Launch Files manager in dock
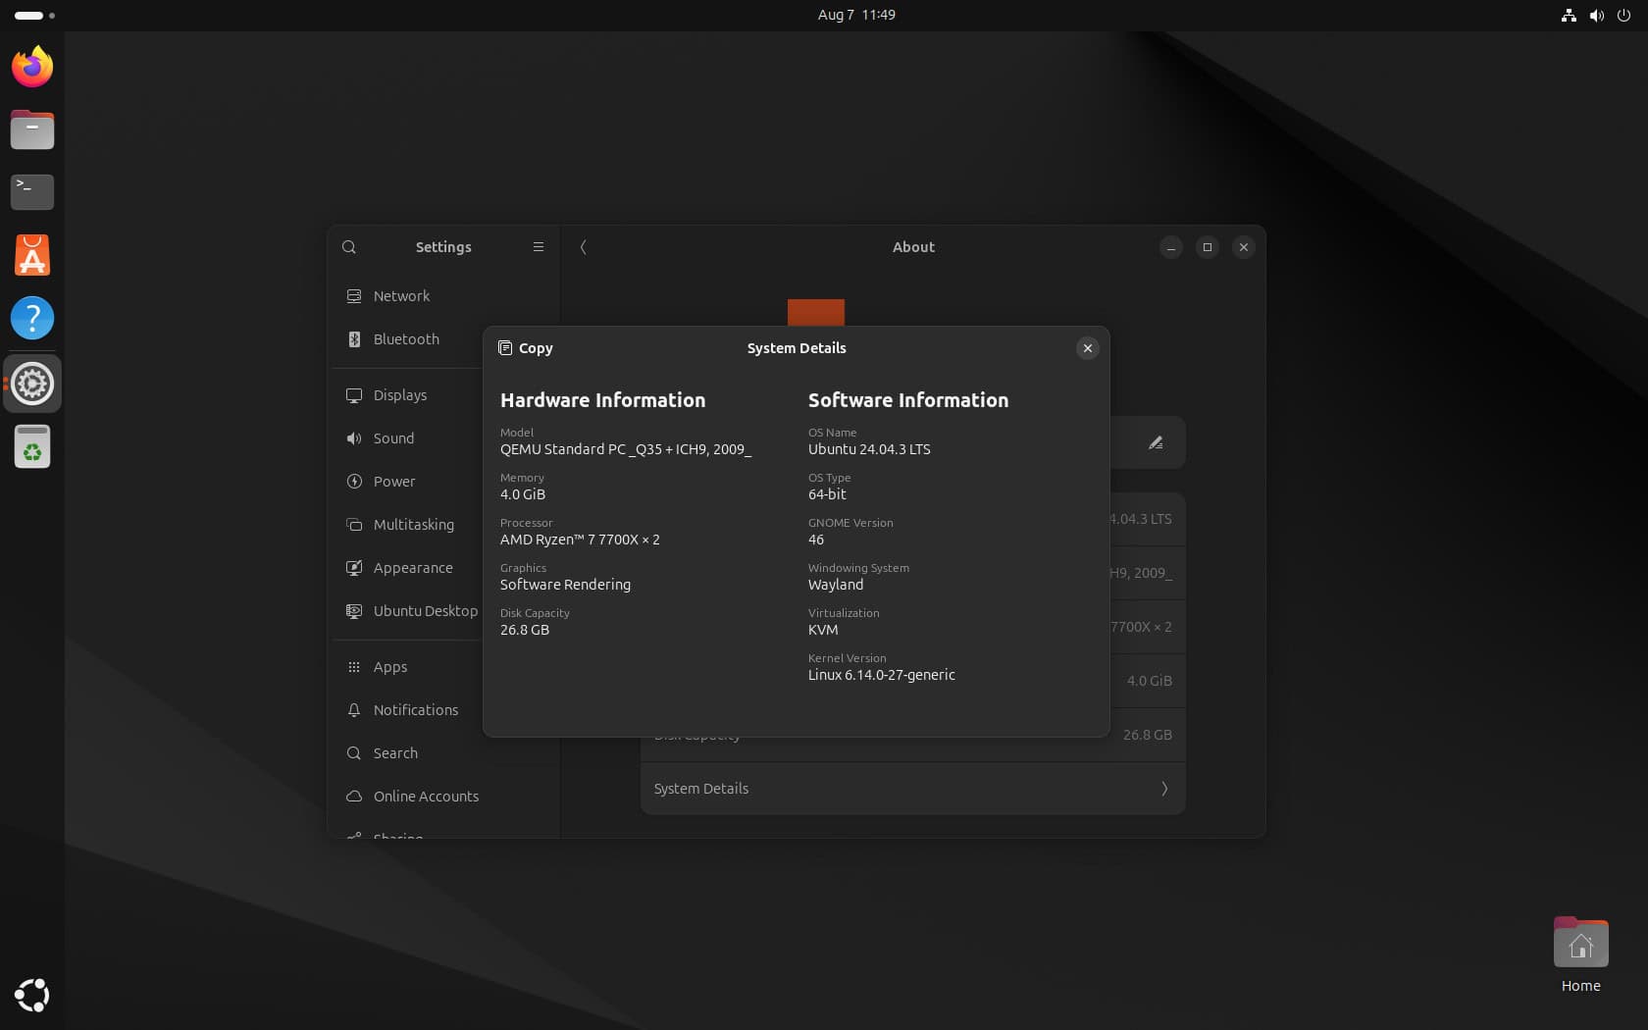1648x1030 pixels. point(32,129)
